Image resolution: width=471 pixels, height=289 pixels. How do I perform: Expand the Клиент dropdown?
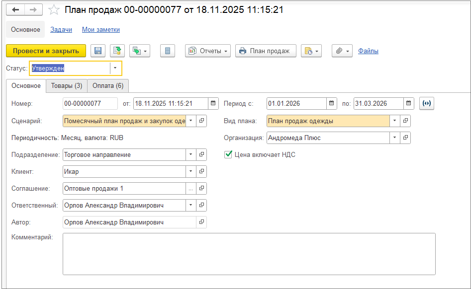pyautogui.click(x=191, y=171)
